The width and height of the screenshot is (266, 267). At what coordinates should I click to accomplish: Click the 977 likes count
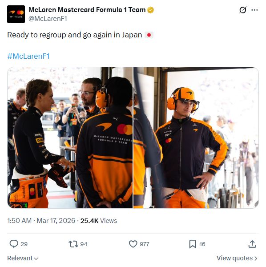(x=145, y=244)
